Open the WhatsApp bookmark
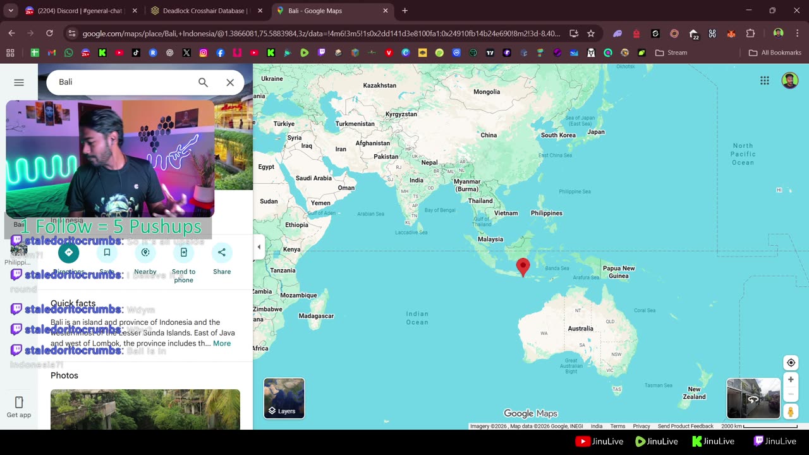 68,52
